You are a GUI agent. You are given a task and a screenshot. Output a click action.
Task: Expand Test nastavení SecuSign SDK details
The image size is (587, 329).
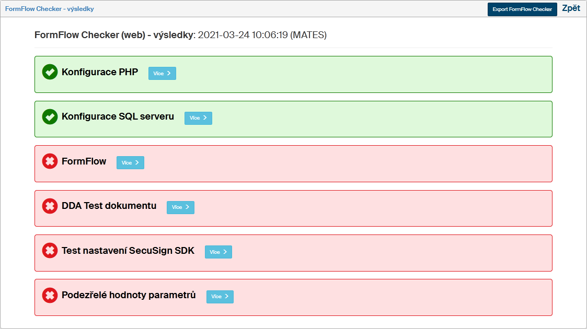218,252
